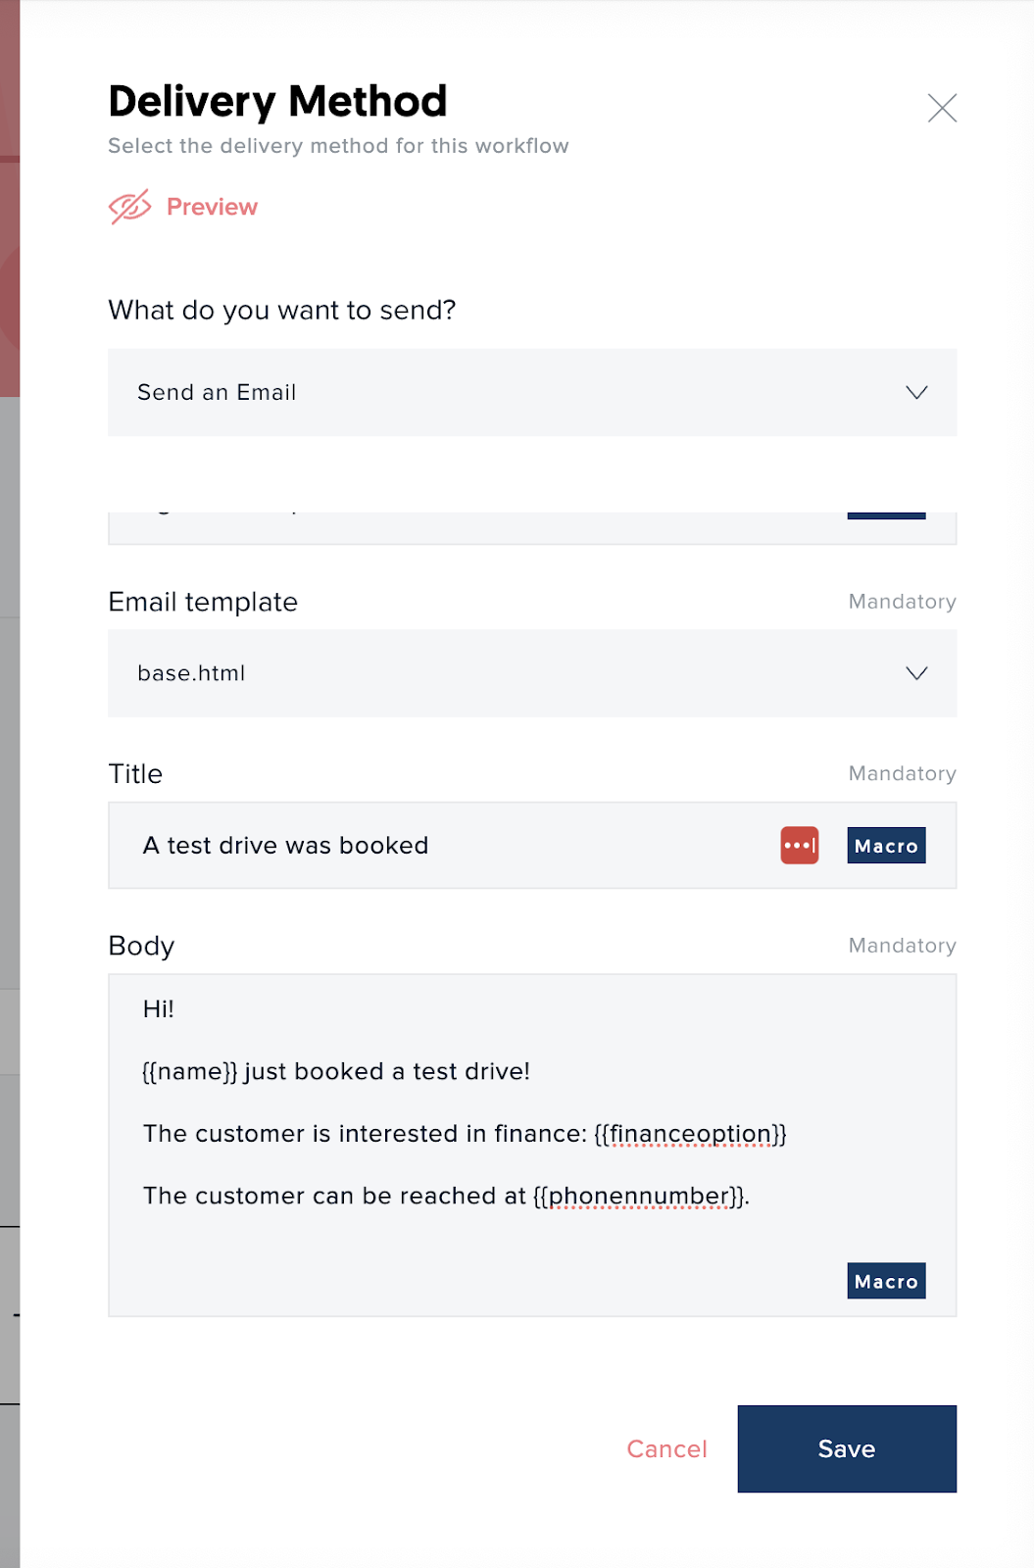This screenshot has width=1034, height=1568.
Task: Click the red dots icon in Title field
Action: (x=799, y=846)
